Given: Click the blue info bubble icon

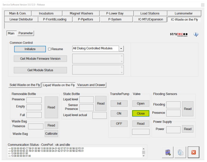Looking at the screenshot, I should coord(196,34).
